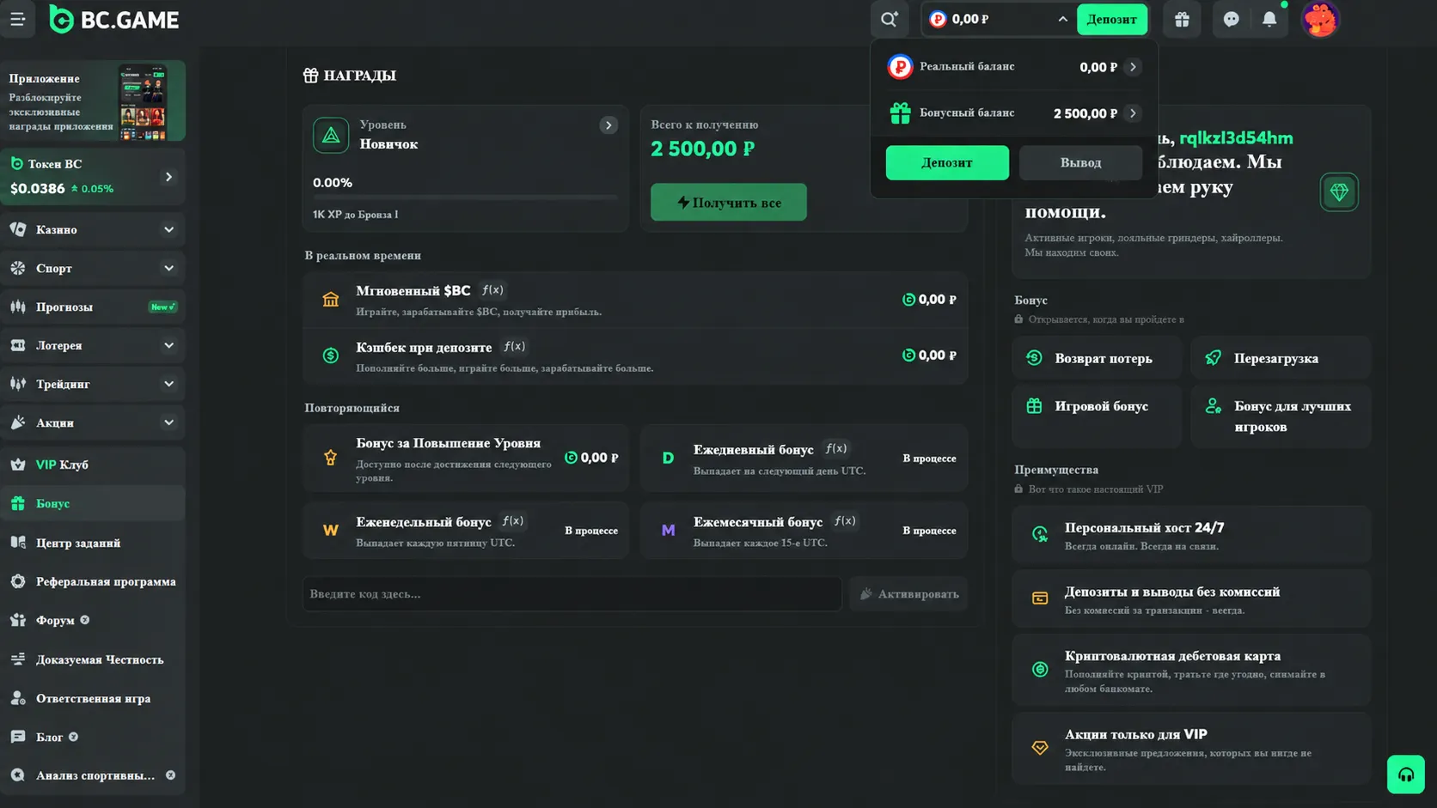The width and height of the screenshot is (1437, 808).
Task: Expand the Казино sidebar section
Action: point(169,229)
